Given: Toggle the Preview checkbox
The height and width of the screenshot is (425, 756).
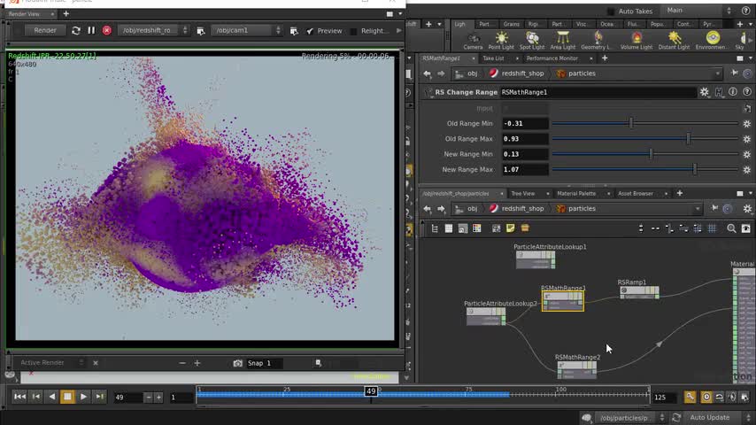Looking at the screenshot, I should coord(310,31).
